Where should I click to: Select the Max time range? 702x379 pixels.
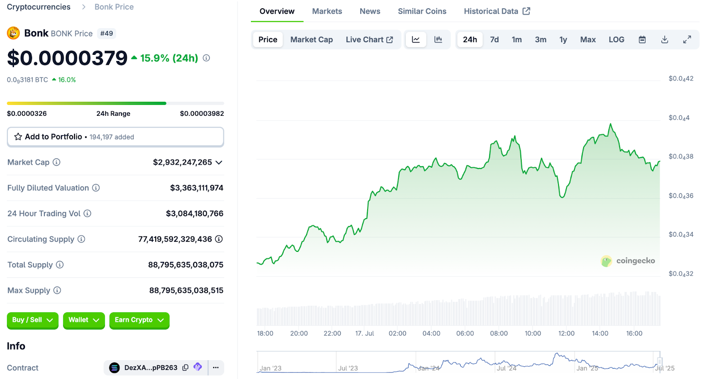588,39
